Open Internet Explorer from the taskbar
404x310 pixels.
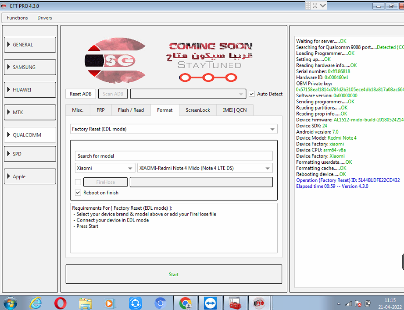(36, 303)
